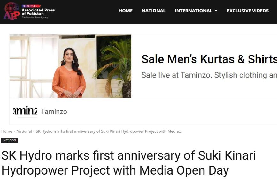Go to Home in the breadcrumb trail
Image resolution: width=277 pixels, height=180 pixels.
7,131
